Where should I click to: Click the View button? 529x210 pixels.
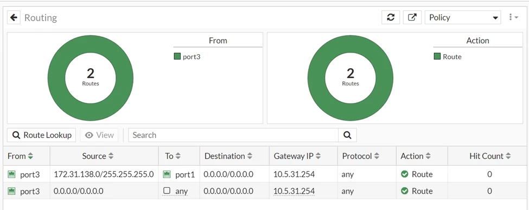[x=99, y=135]
